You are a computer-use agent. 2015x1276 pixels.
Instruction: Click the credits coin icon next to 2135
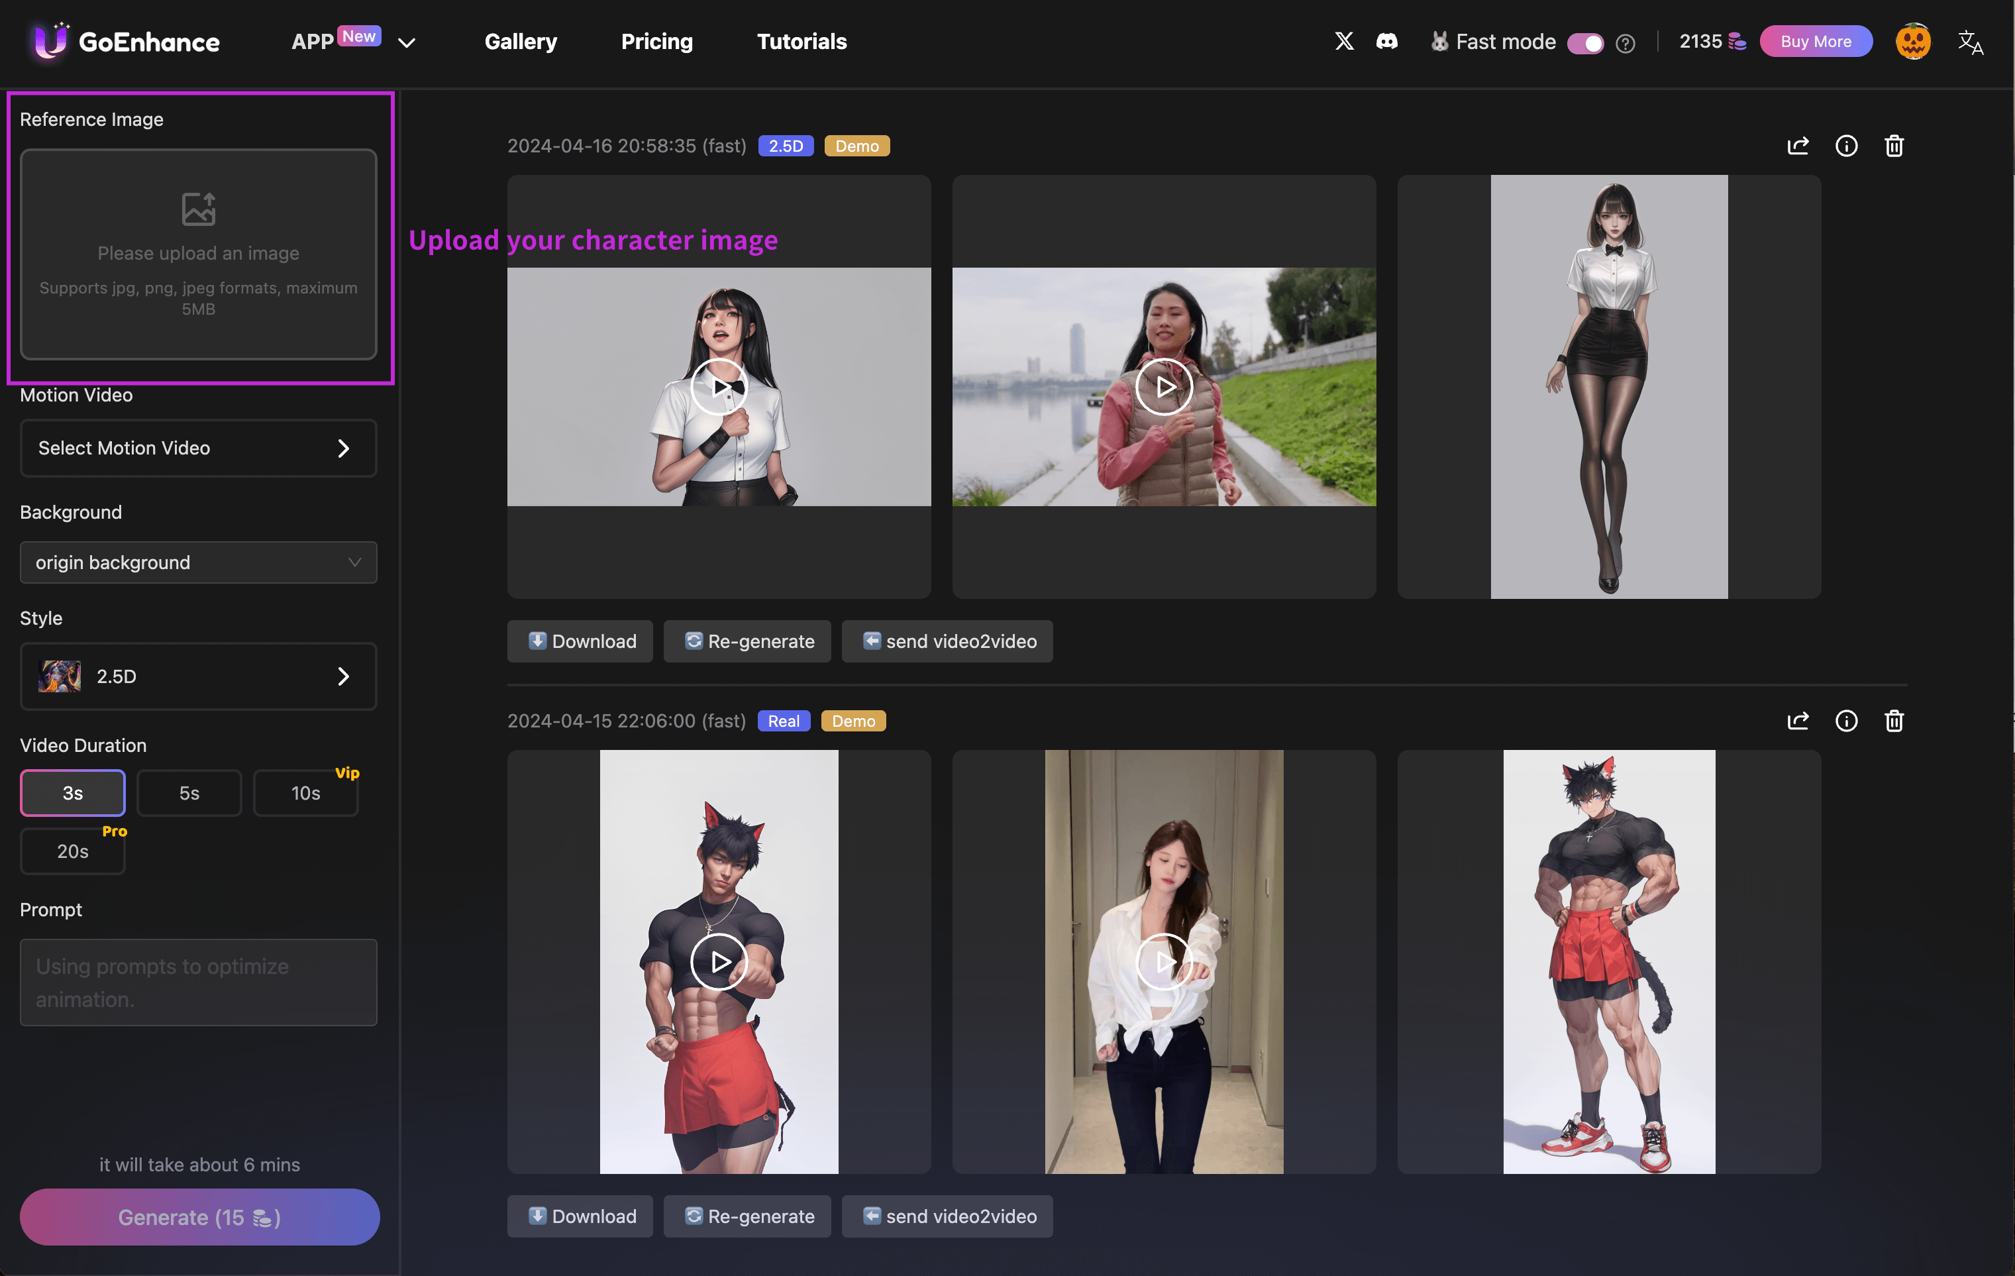click(x=1737, y=42)
